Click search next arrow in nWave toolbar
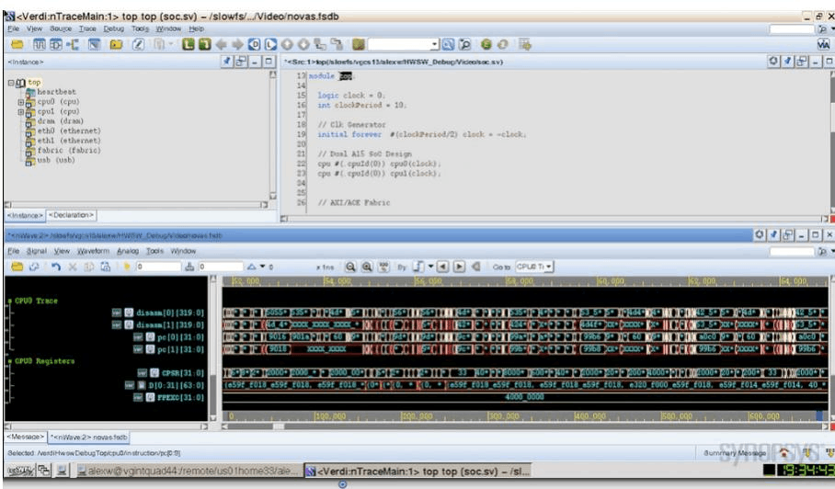835x489 pixels. click(x=459, y=267)
